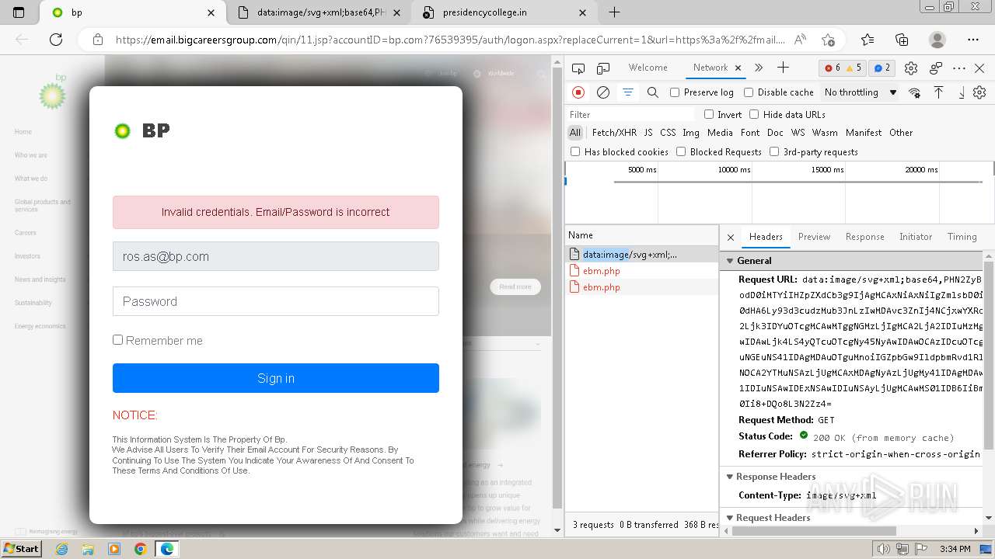Filter requests by JS

point(648,133)
